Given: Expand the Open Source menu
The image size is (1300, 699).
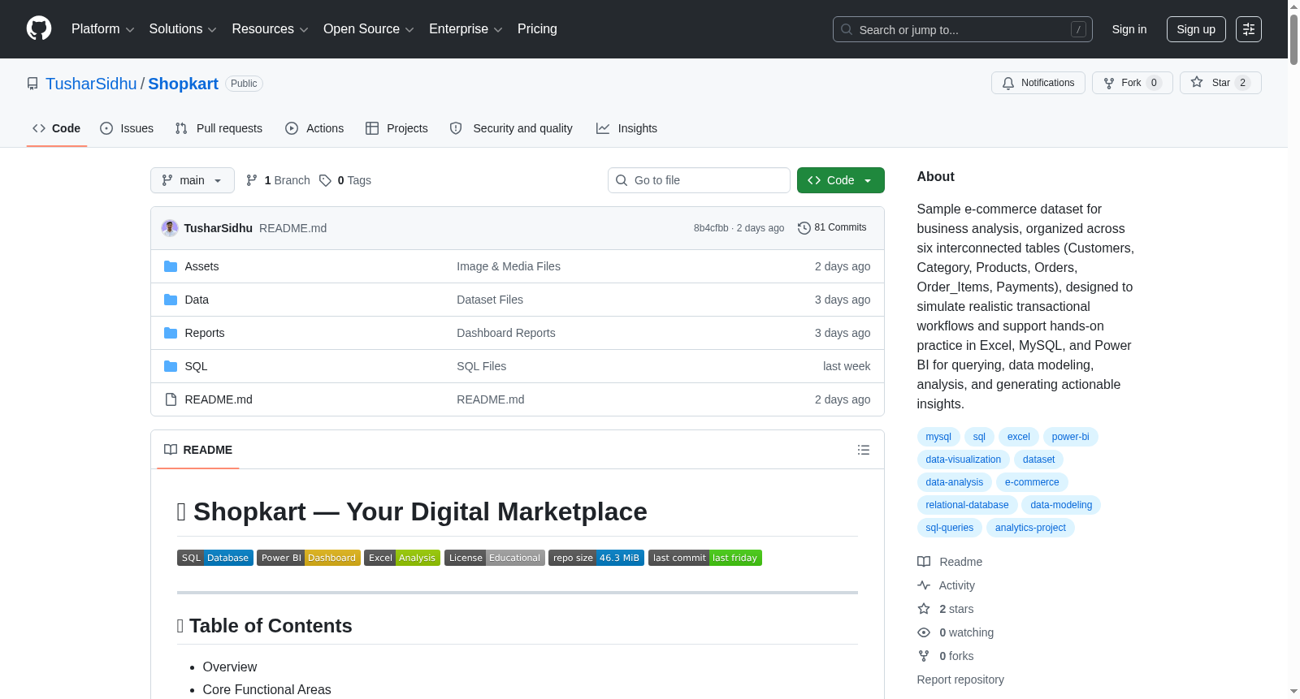Looking at the screenshot, I should tap(369, 29).
